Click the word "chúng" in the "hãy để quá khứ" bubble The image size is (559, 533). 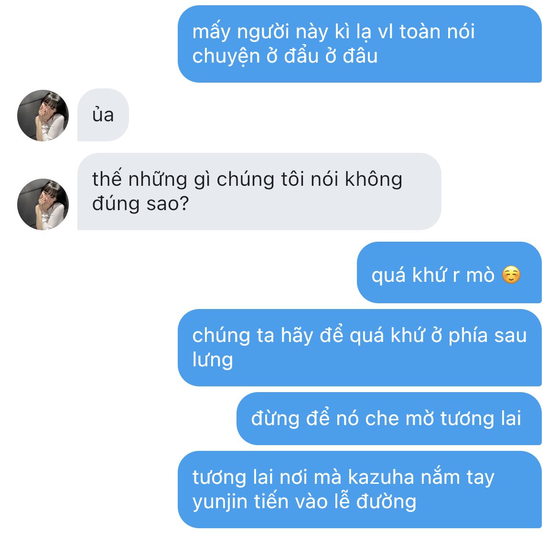pyautogui.click(x=221, y=336)
